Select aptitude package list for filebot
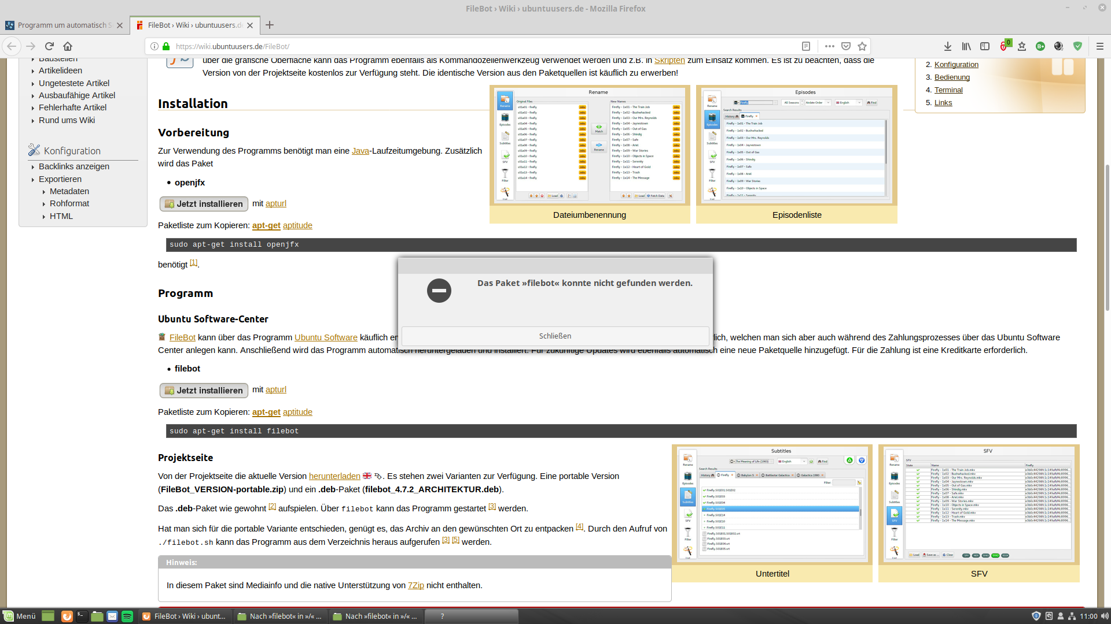The image size is (1111, 624). pyautogui.click(x=297, y=412)
